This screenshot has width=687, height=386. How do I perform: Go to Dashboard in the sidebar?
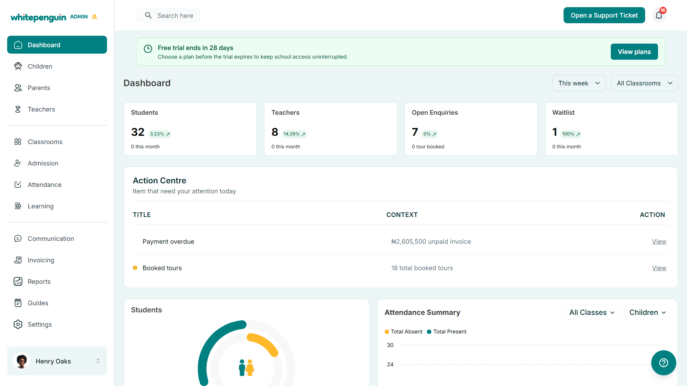57,45
